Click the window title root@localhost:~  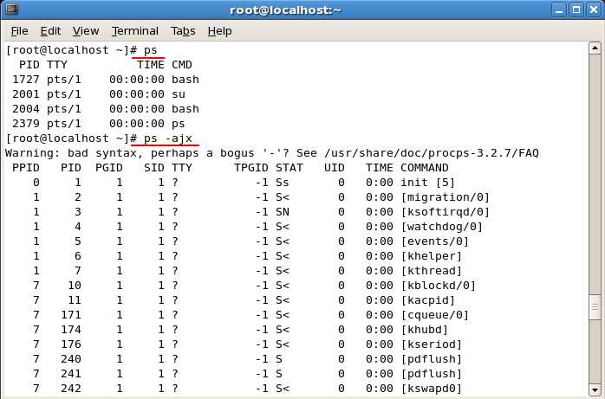[x=285, y=10]
